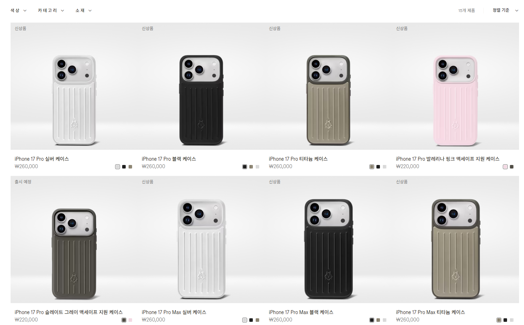
Task: Choose pink swatch under 슬레이트 그레이 case
Action: pos(130,320)
